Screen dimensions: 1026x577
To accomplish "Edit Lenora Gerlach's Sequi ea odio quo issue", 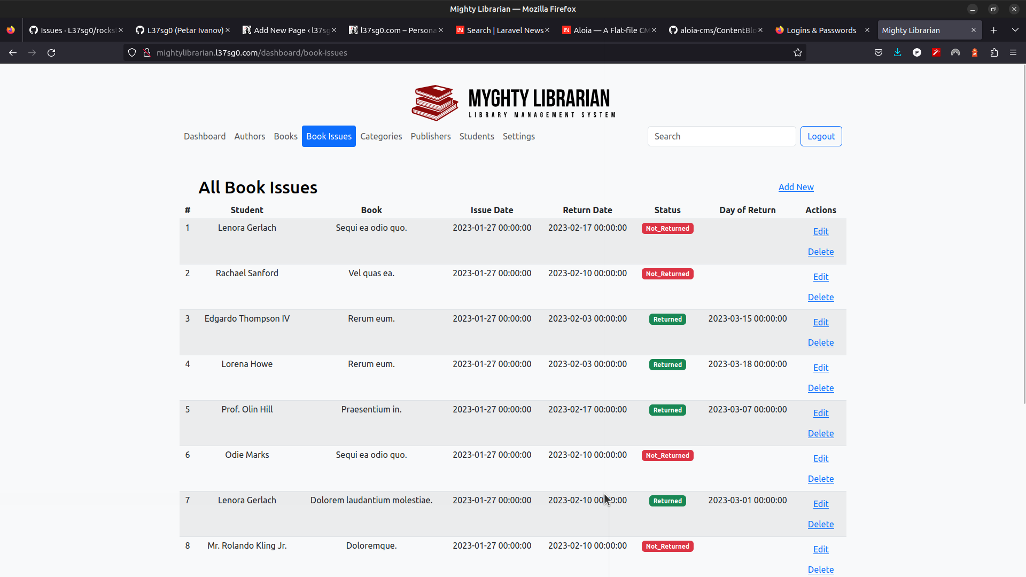I will coord(821,231).
